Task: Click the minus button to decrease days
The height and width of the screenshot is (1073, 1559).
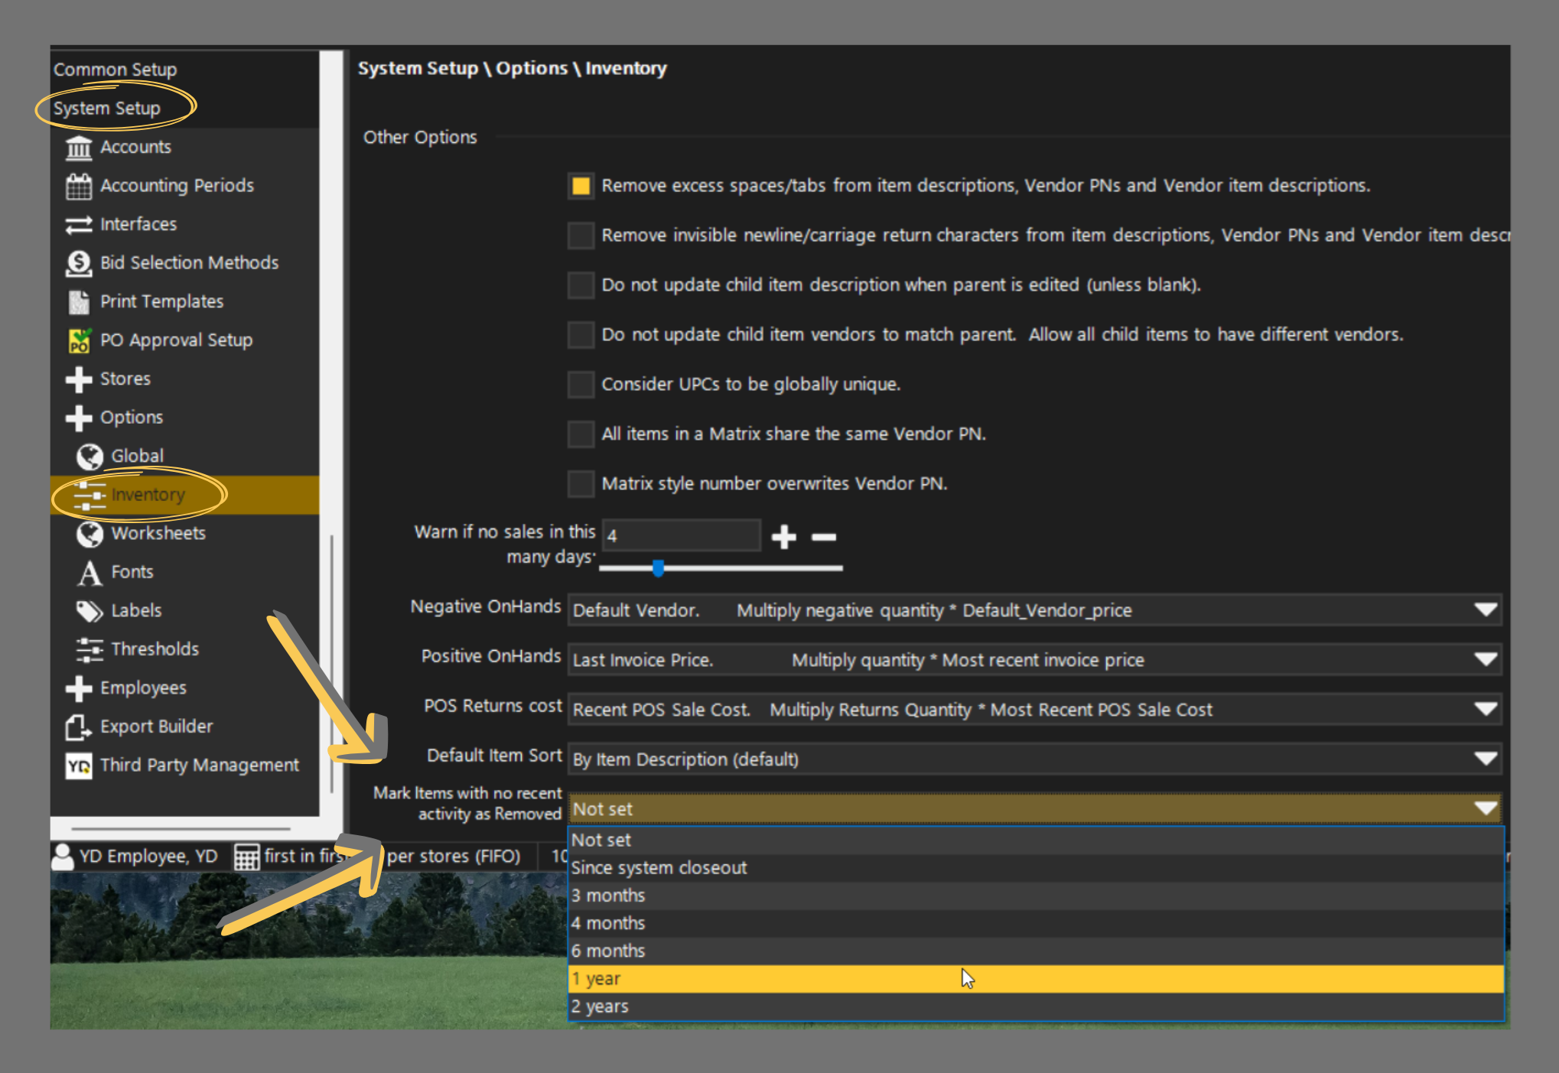Action: pos(824,537)
